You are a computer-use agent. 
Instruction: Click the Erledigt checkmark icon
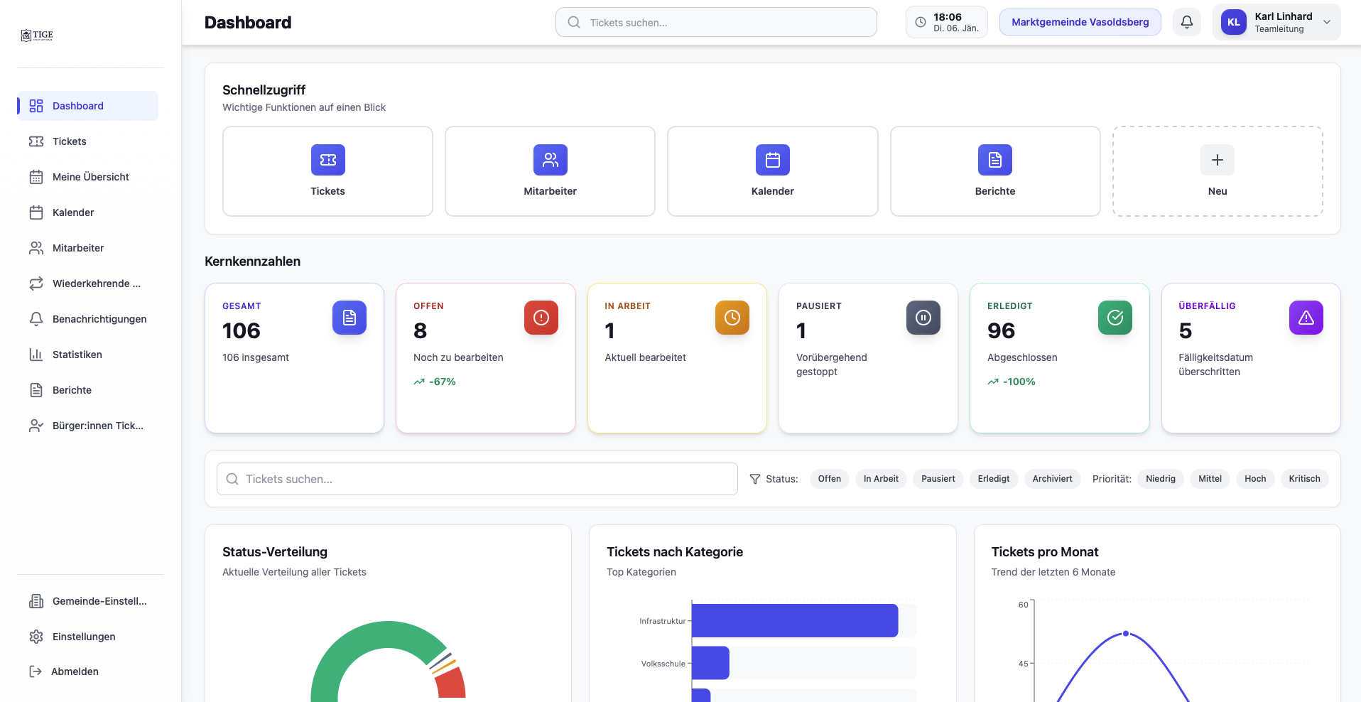[1115, 318]
